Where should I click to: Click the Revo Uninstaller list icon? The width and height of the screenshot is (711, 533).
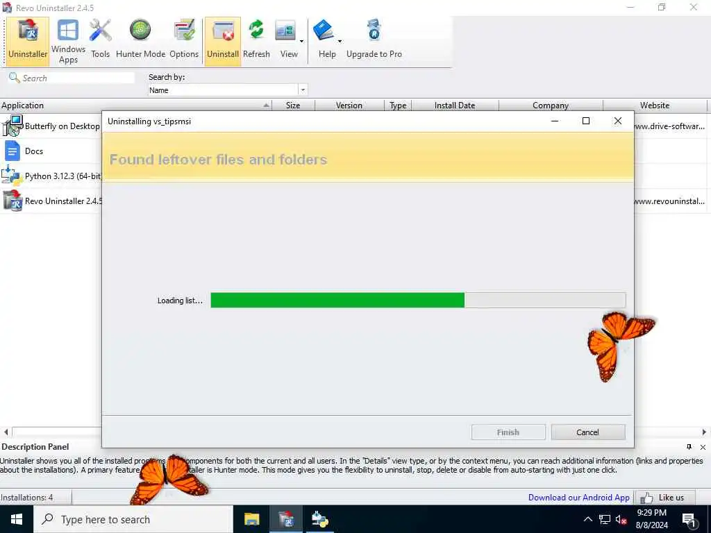[12, 201]
